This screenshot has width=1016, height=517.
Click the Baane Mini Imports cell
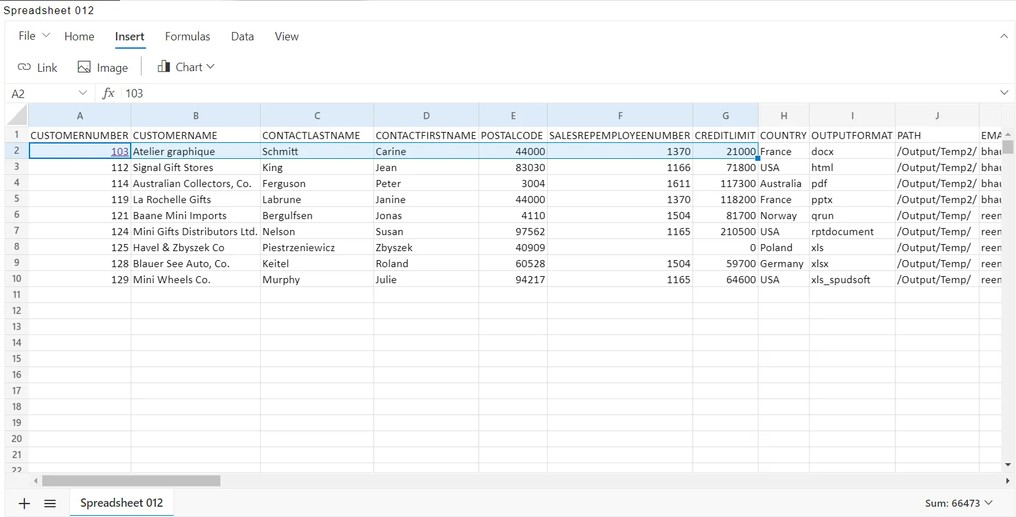pyautogui.click(x=195, y=215)
